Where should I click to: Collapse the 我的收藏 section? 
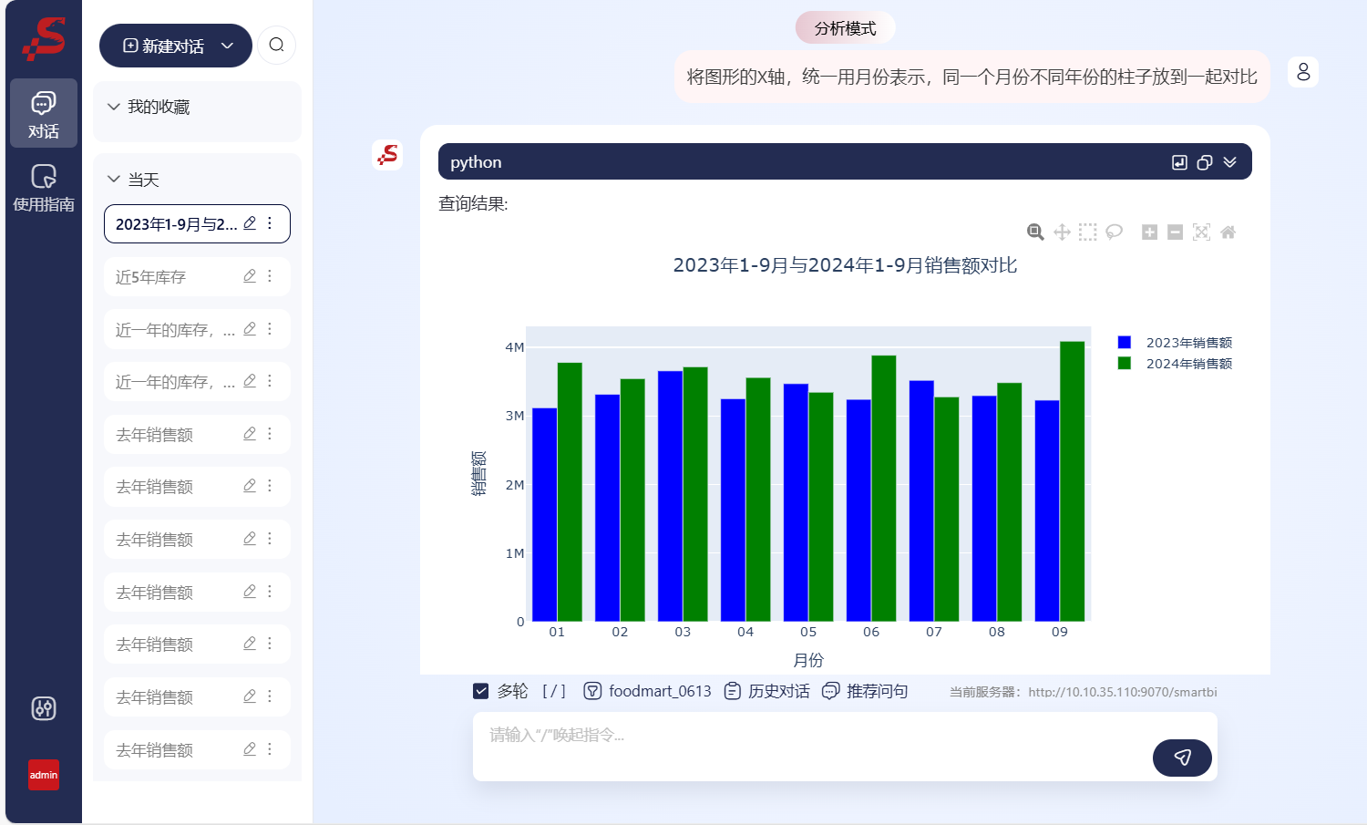(x=114, y=107)
